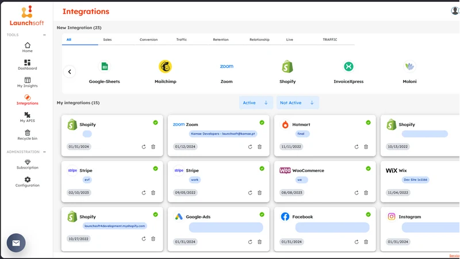The image size is (460, 259).
Task: Click the launchsoft4development.myshopify.com tag
Action: click(114, 226)
